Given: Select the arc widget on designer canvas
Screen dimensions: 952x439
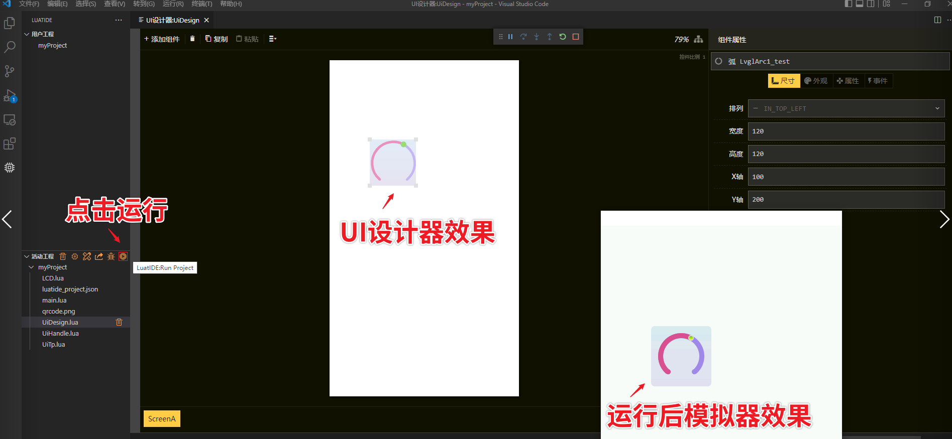Looking at the screenshot, I should tap(393, 163).
